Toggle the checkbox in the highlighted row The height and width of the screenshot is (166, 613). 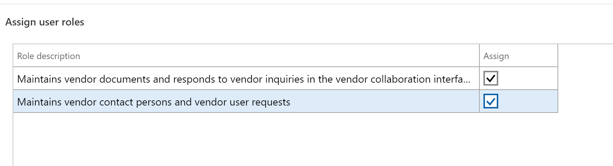[491, 101]
